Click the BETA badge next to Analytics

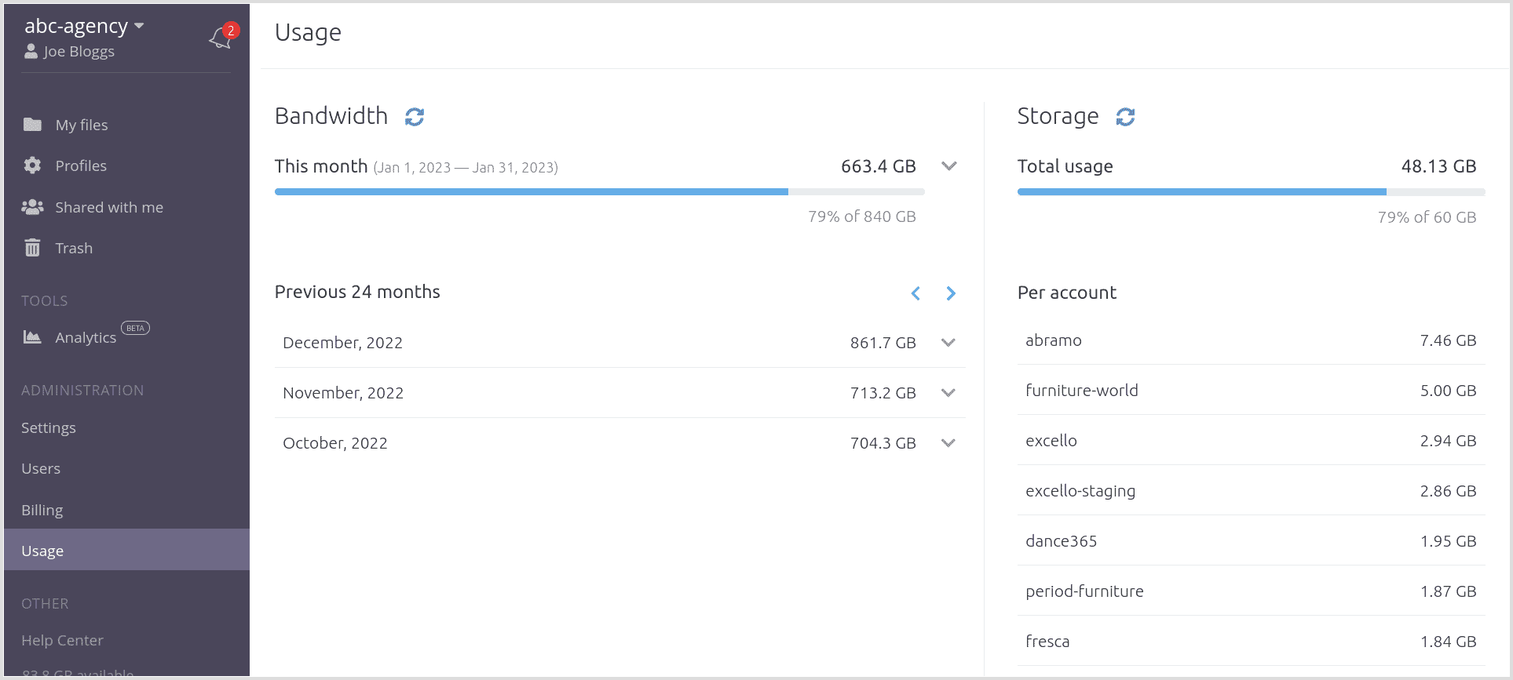135,328
